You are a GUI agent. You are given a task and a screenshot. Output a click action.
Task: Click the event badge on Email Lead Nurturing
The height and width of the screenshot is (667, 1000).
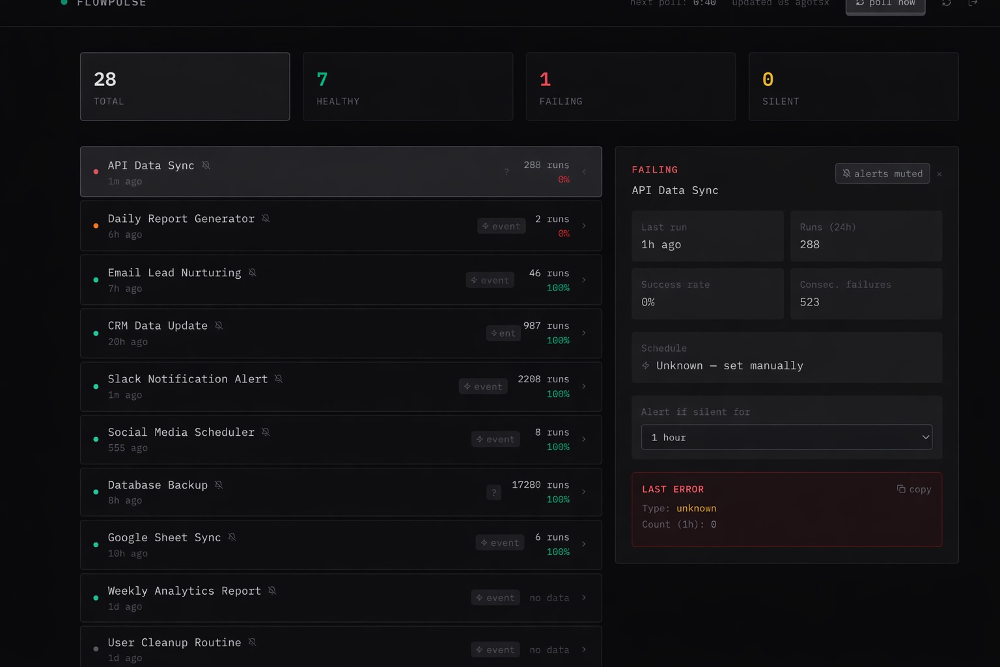click(490, 280)
